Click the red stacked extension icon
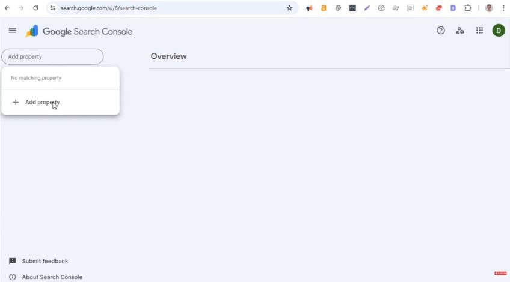Viewport: 510px width, 282px height. pos(439,8)
